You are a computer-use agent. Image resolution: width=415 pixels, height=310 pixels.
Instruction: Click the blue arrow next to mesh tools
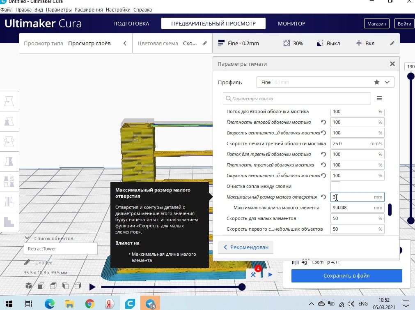[270, 275]
